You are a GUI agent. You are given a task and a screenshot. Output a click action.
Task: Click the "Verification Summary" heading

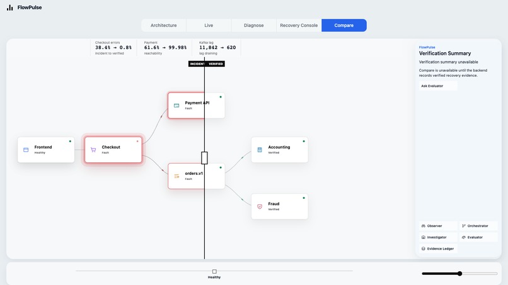[x=445, y=53]
